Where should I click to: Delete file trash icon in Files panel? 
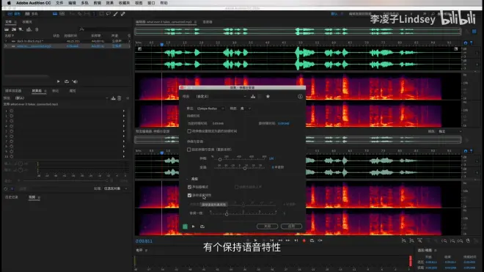coord(37,29)
